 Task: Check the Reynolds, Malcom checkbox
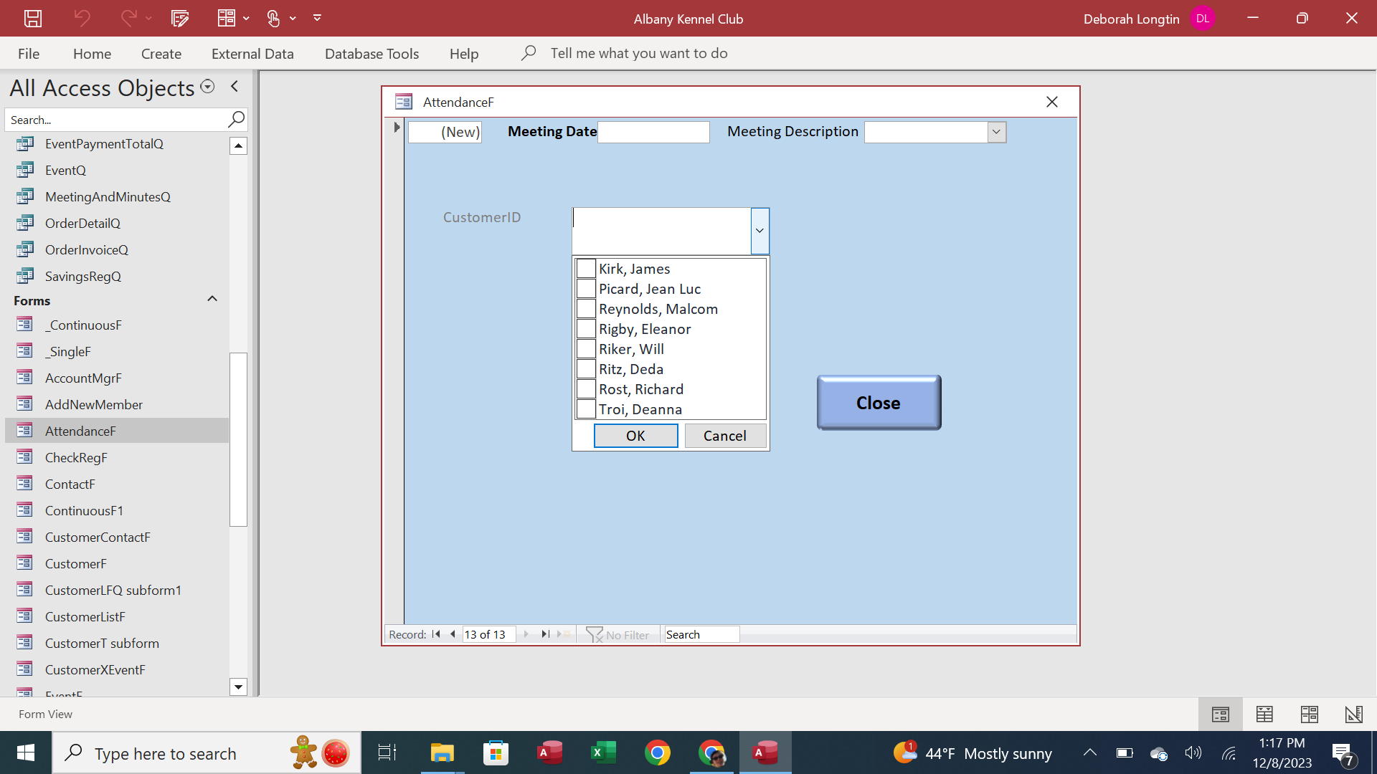[586, 309]
